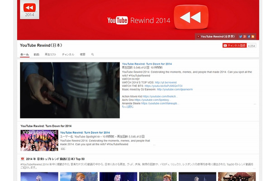
Task: Click the YouTube logo in banner
Action: click(117, 20)
